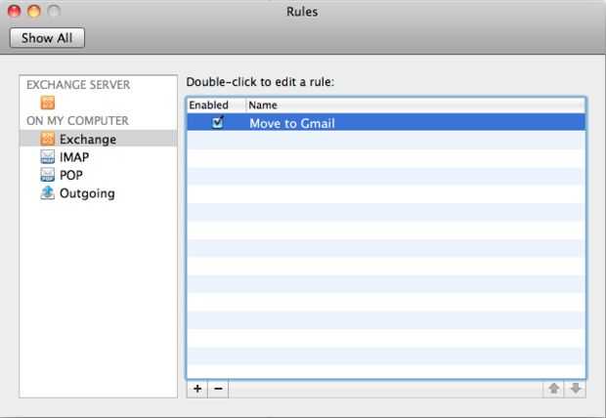Add a new rule with plus button
Image resolution: width=606 pixels, height=418 pixels.
click(x=197, y=389)
